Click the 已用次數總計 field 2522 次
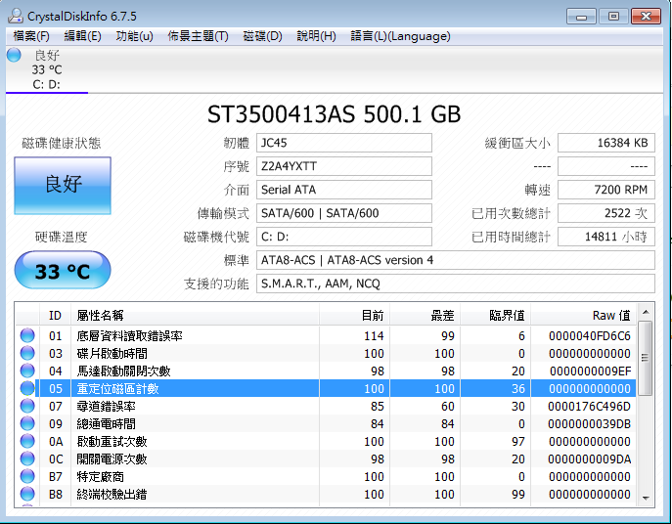Screen dimensions: 672x524 coord(606,213)
